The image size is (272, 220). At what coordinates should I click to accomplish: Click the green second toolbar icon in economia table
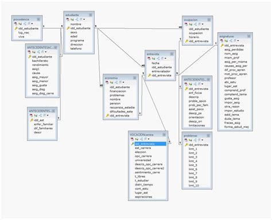click(x=111, y=82)
